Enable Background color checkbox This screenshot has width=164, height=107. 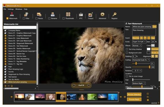127,53
